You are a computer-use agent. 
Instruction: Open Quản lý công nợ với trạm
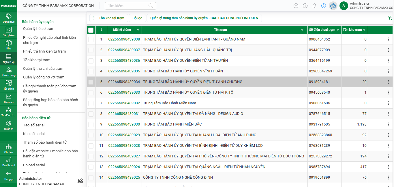coord(44,77)
